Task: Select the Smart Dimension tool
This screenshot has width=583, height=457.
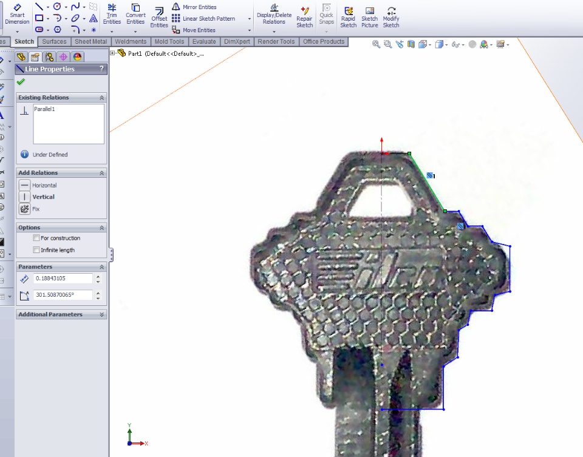Action: 17,14
